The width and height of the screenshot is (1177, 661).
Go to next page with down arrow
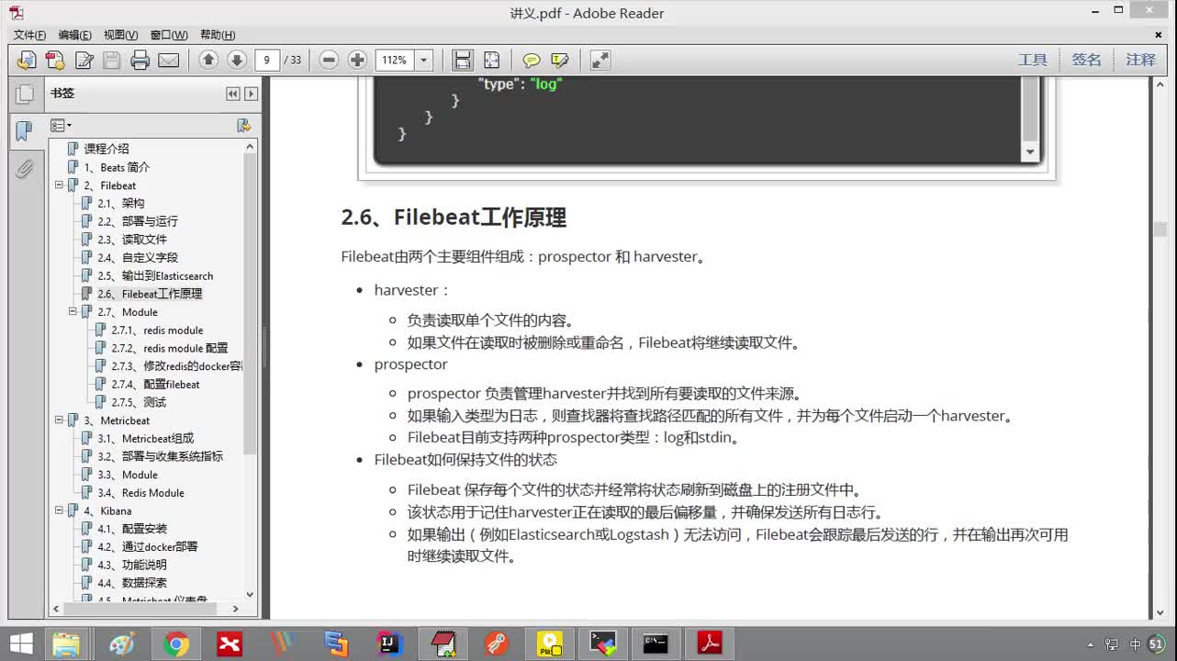[x=236, y=60]
